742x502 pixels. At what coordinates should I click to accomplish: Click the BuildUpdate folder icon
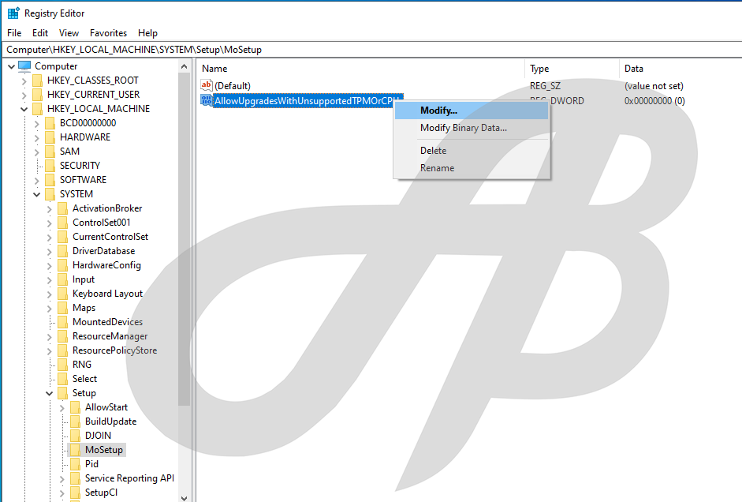pos(76,421)
